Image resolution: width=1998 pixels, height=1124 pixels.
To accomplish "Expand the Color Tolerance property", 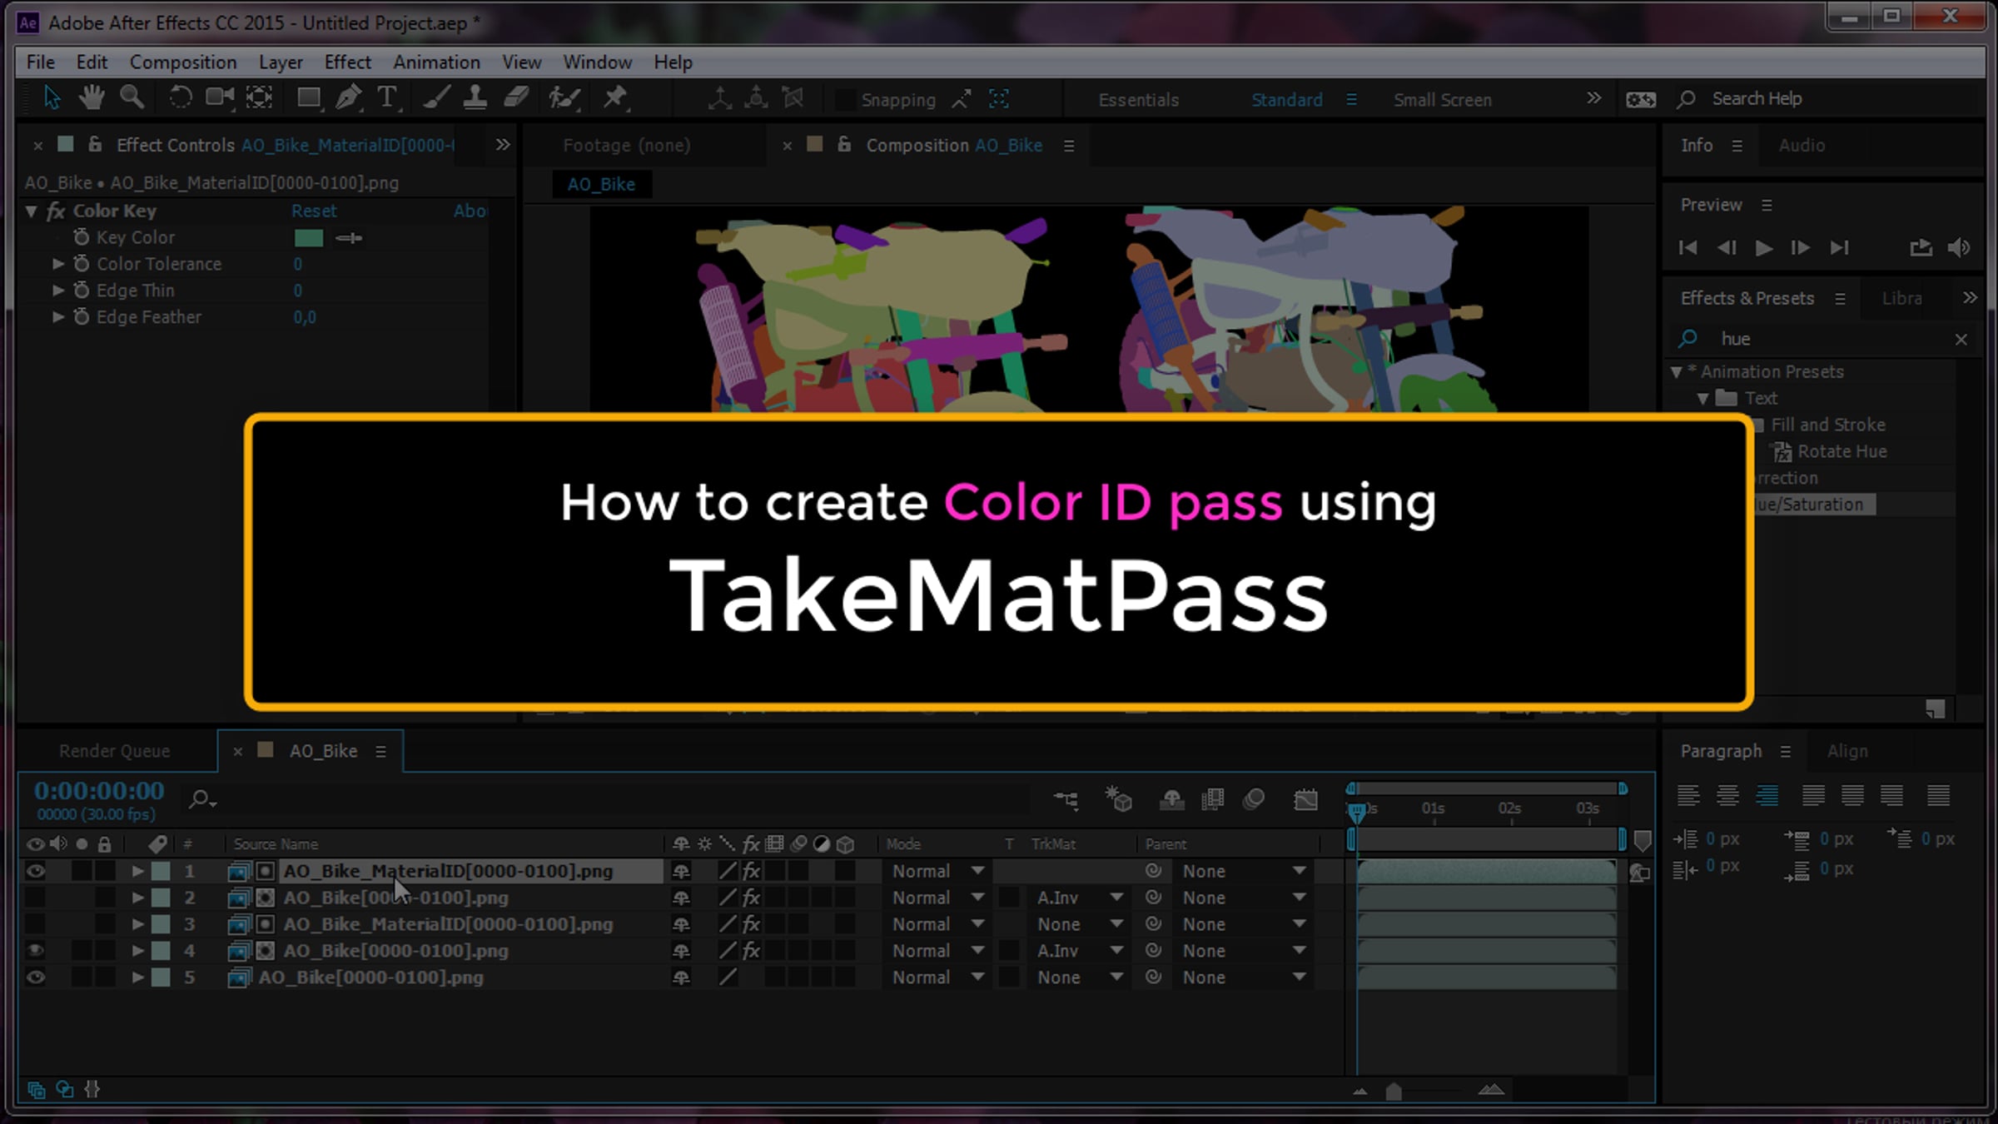I will click(58, 264).
